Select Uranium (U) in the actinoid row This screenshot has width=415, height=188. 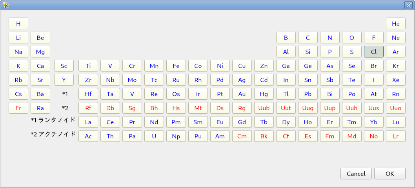[x=154, y=136]
